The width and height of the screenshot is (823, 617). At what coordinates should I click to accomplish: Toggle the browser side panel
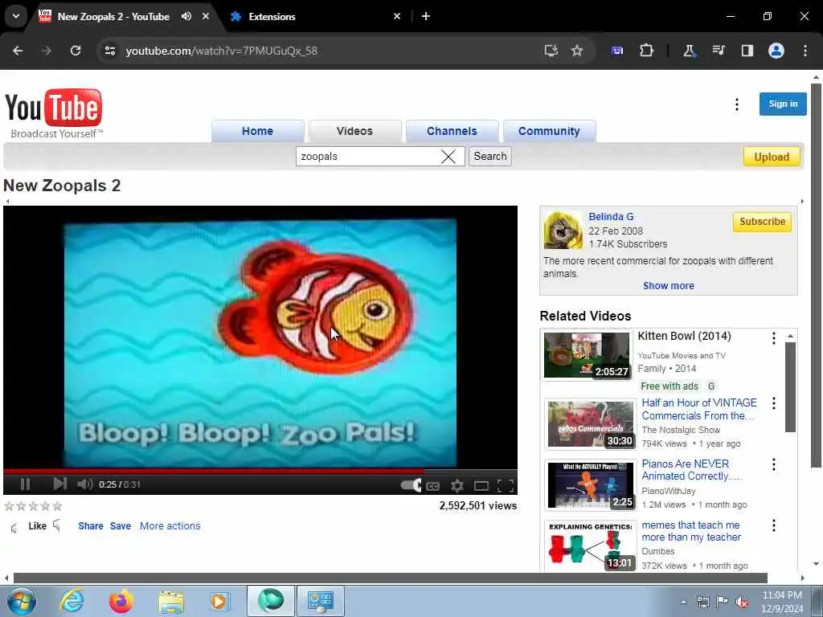point(747,51)
